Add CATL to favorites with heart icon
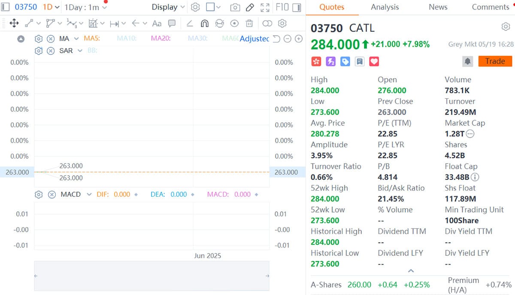The height and width of the screenshot is (295, 515). tap(374, 61)
